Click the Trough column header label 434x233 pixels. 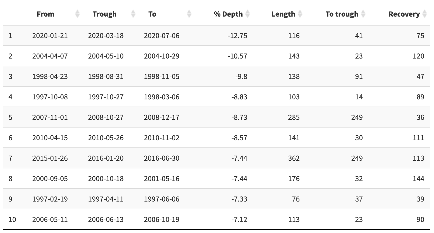point(105,14)
